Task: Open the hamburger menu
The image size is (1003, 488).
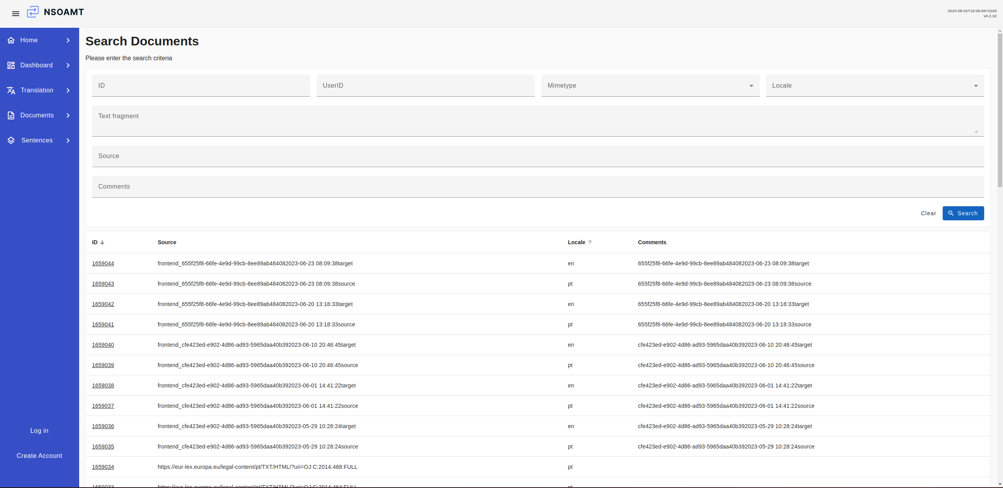Action: pyautogui.click(x=16, y=14)
